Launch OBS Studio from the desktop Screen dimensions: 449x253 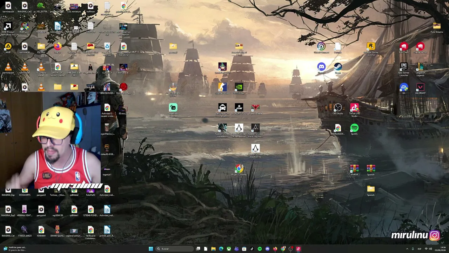[x=338, y=110]
